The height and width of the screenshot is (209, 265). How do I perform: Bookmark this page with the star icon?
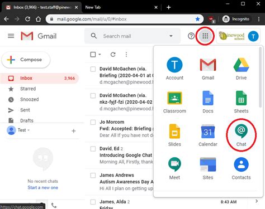pyautogui.click(x=197, y=19)
